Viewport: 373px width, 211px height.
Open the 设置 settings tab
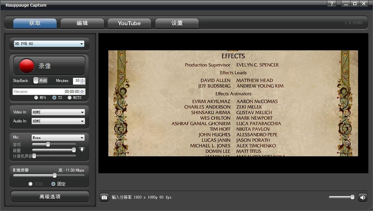(177, 23)
